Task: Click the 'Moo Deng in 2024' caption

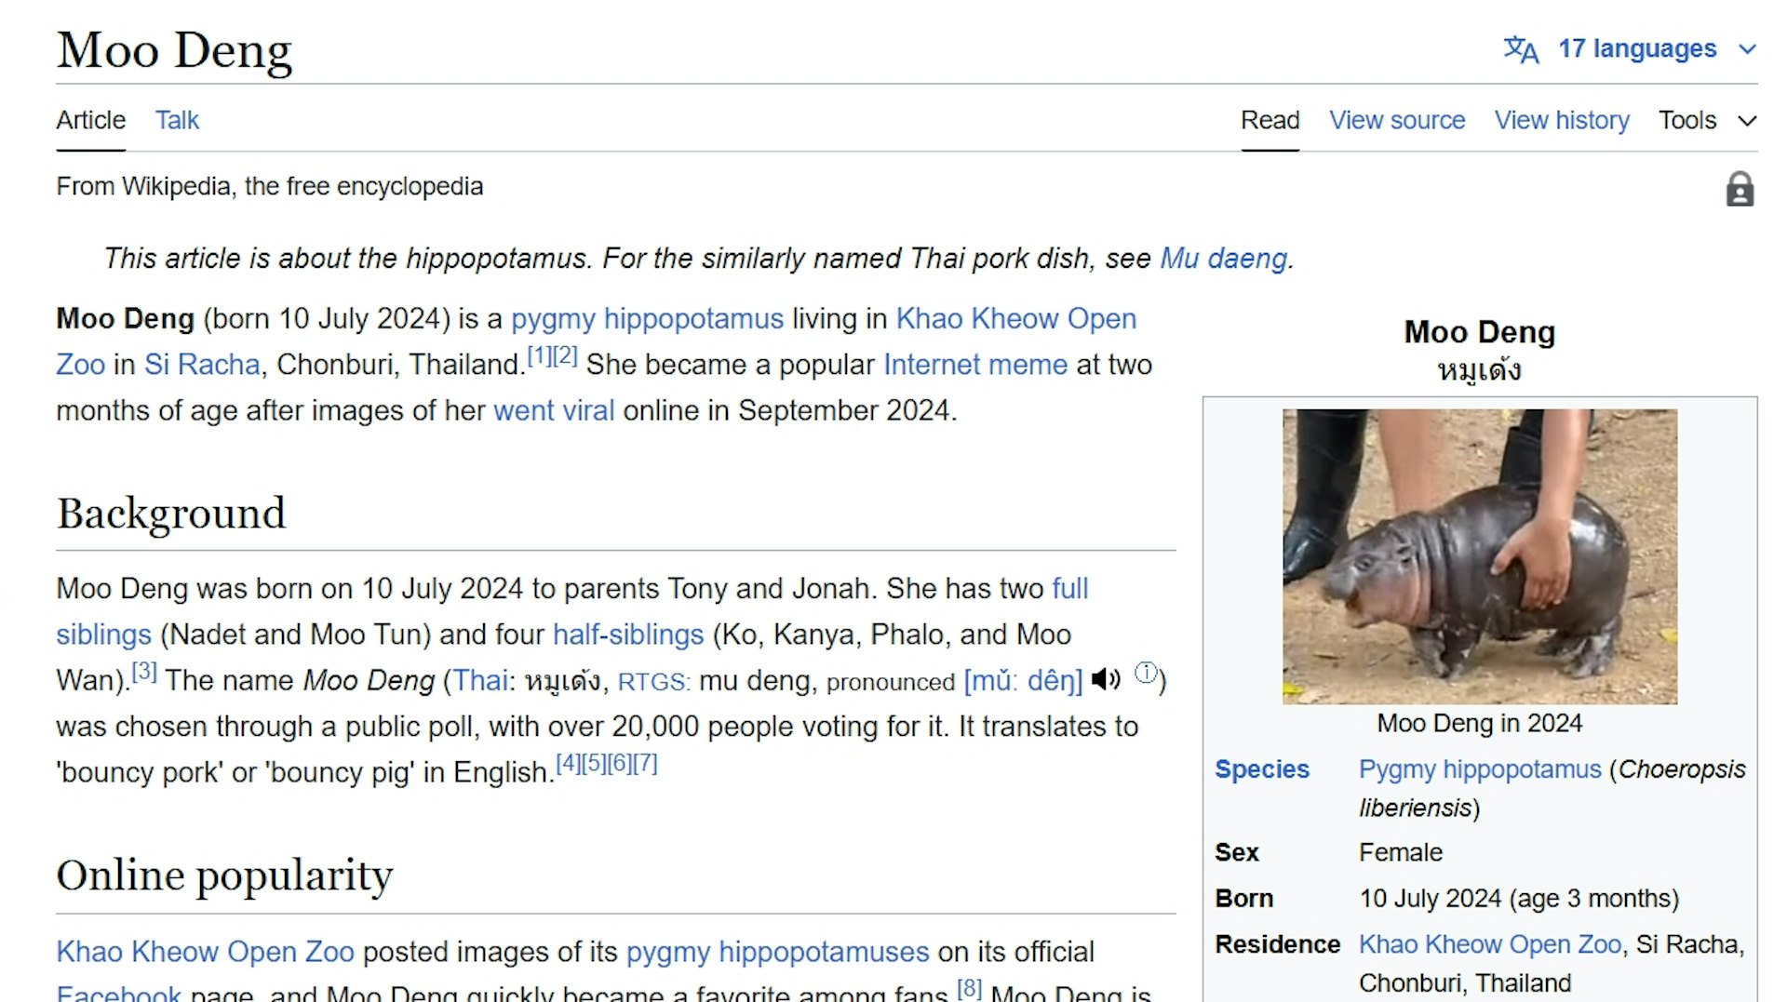Action: click(1480, 723)
